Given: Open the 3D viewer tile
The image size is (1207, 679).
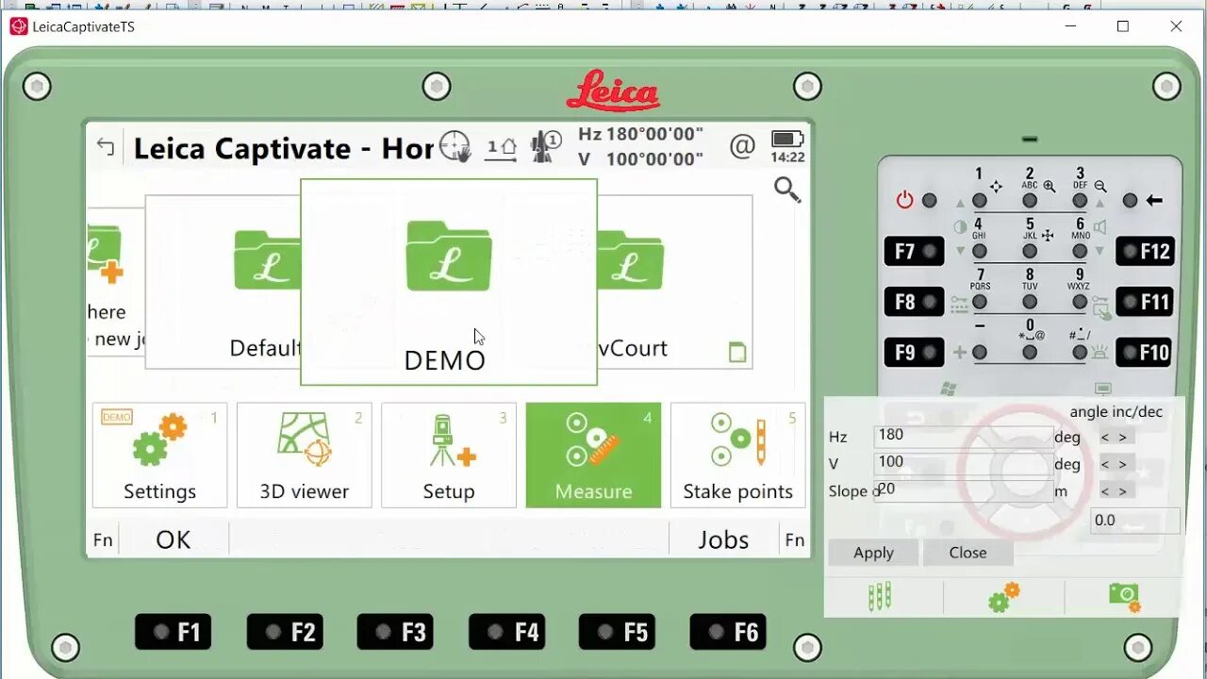Looking at the screenshot, I should pos(304,455).
